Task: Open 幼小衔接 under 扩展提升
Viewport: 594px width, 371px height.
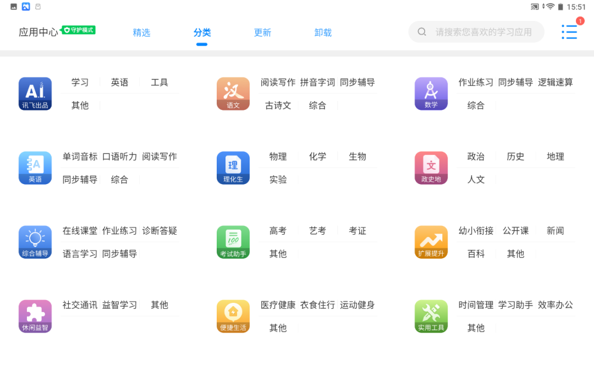Action: coord(476,231)
